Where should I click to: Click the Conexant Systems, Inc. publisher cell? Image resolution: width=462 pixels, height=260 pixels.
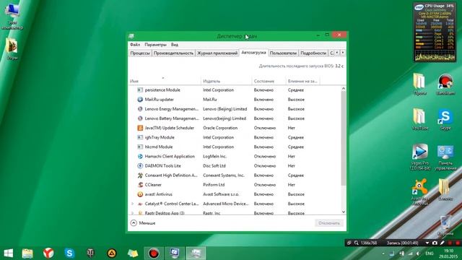(x=224, y=175)
